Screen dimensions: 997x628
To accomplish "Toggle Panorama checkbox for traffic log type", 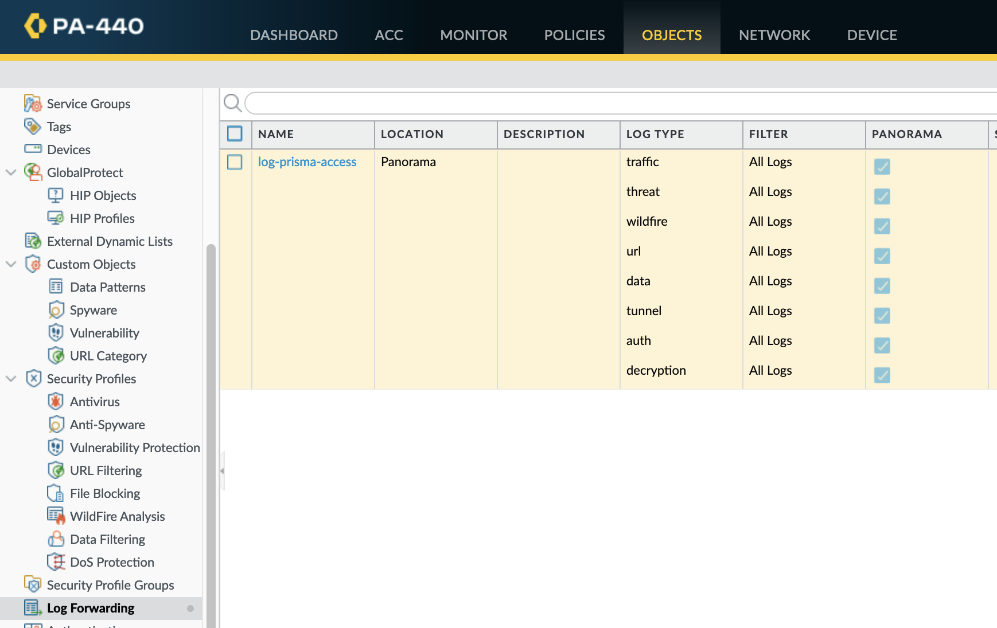I will 882,167.
